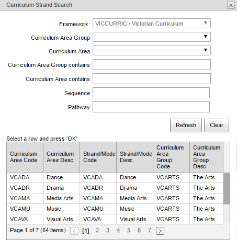Click the previous page arrow

[74, 231]
